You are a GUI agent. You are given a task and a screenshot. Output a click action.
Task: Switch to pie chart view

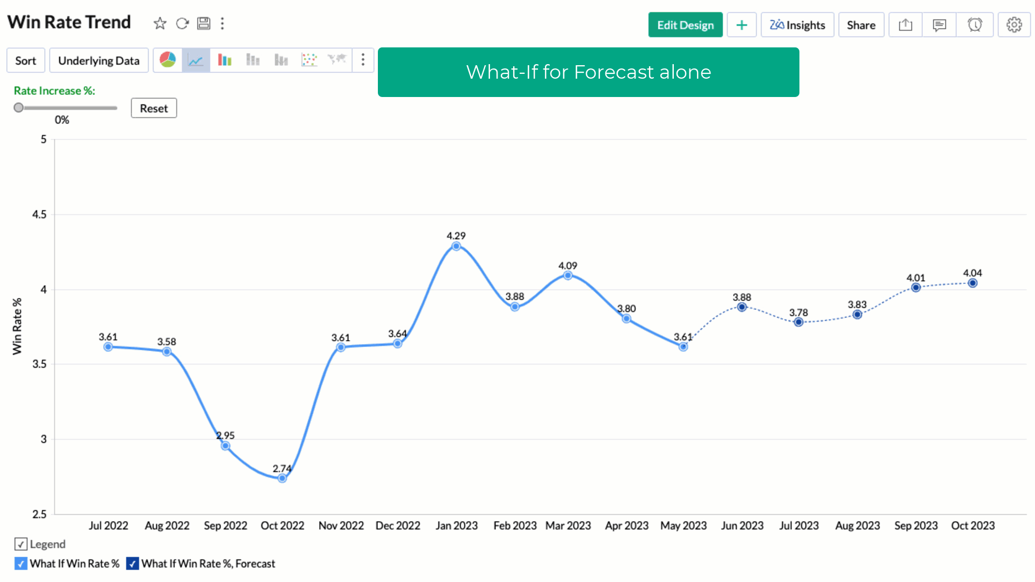click(168, 60)
